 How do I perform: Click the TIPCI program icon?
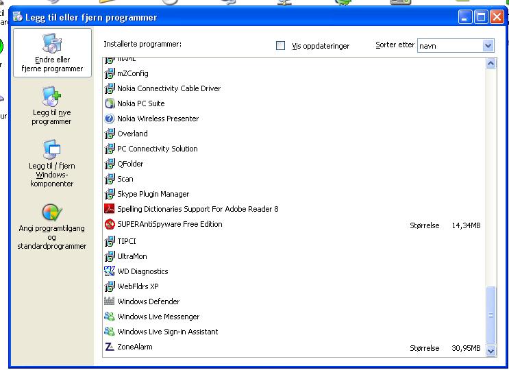coord(110,241)
